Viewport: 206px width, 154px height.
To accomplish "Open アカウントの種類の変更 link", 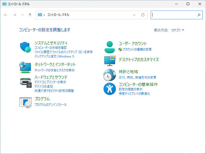I will 137,50.
